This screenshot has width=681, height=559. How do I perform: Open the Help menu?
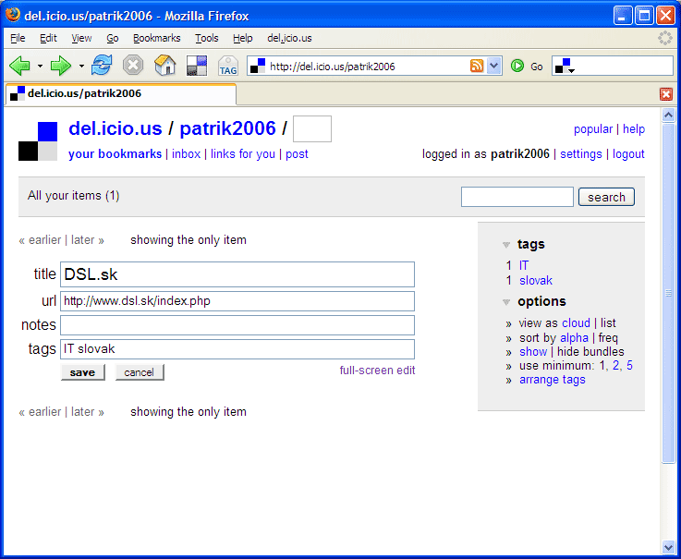pyautogui.click(x=243, y=38)
